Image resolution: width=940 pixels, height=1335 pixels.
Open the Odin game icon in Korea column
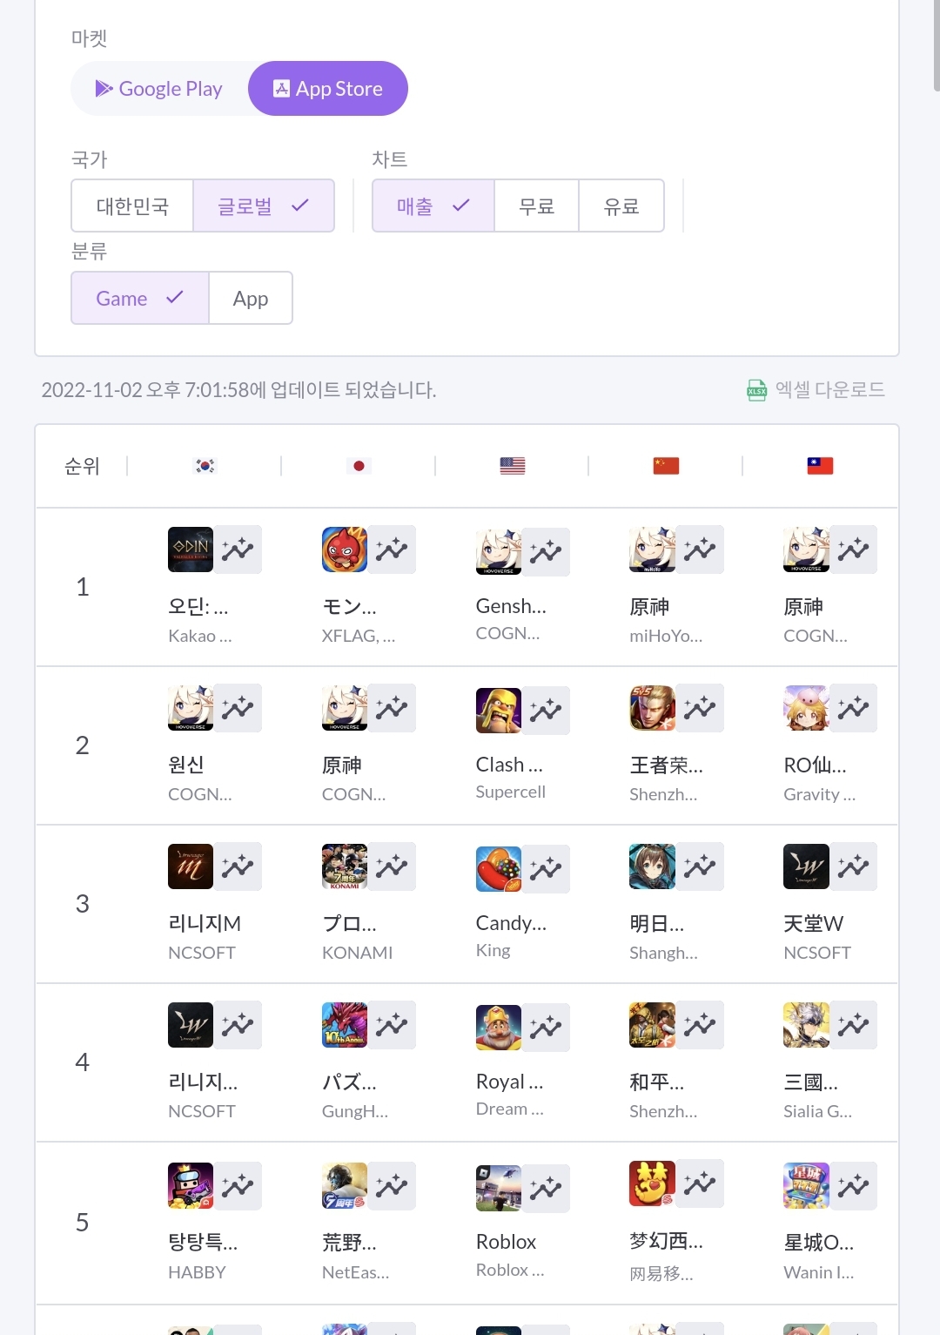[x=190, y=550]
